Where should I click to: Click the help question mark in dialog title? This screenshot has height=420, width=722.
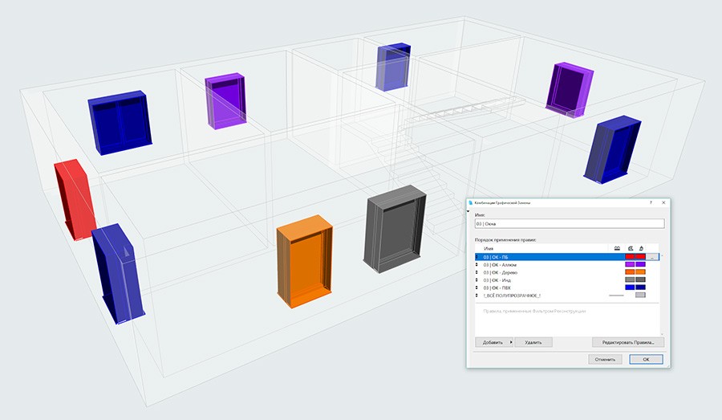pyautogui.click(x=651, y=202)
